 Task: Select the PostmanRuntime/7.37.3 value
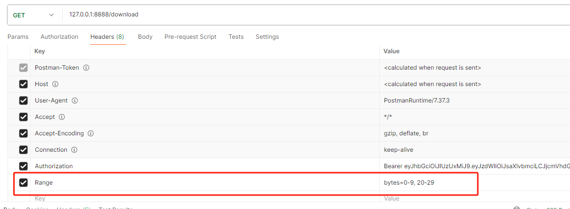pos(417,101)
